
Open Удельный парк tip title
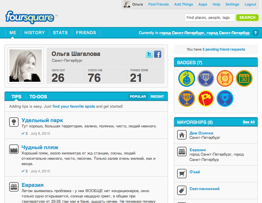click(x=42, y=120)
